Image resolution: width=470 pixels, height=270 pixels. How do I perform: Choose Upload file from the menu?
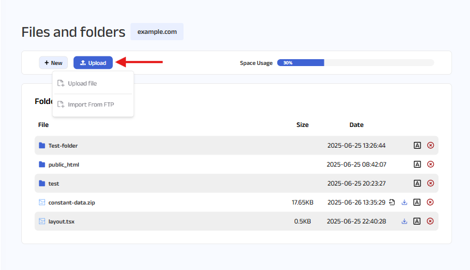pyautogui.click(x=82, y=83)
